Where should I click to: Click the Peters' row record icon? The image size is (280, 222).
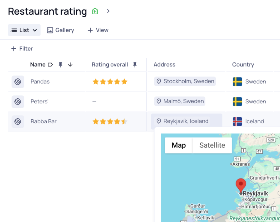(18, 101)
